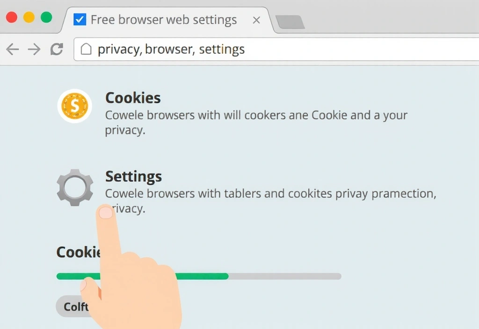This screenshot has width=479, height=329.
Task: Open the Settings heading link
Action: (133, 176)
